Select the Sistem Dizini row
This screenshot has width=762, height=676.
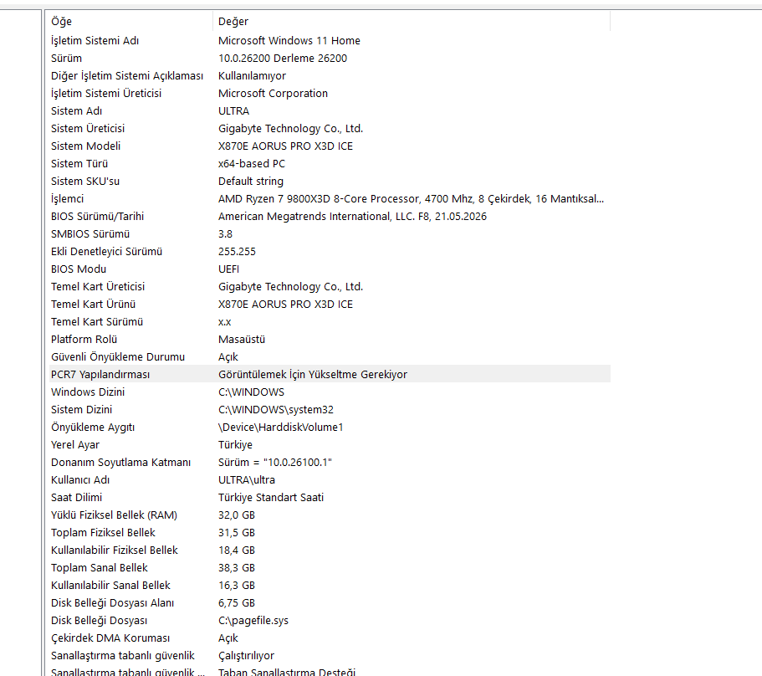pyautogui.click(x=330, y=410)
